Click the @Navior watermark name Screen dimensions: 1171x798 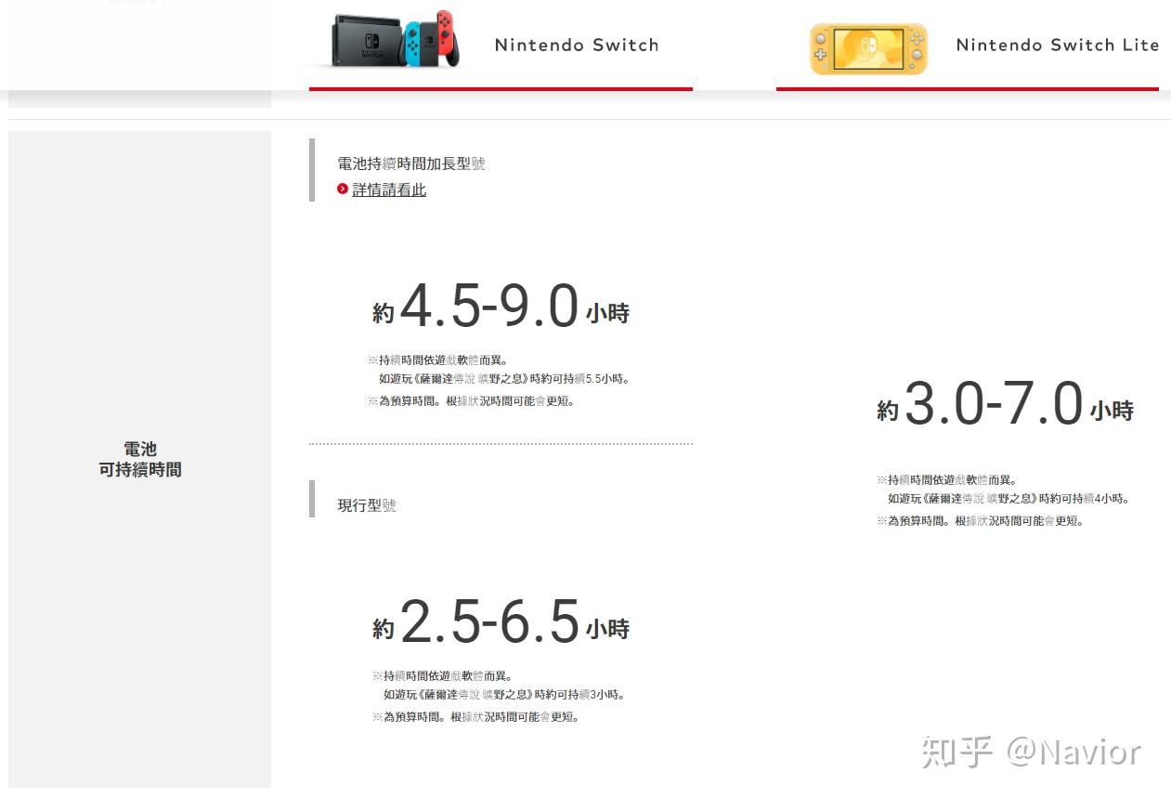1074,752
